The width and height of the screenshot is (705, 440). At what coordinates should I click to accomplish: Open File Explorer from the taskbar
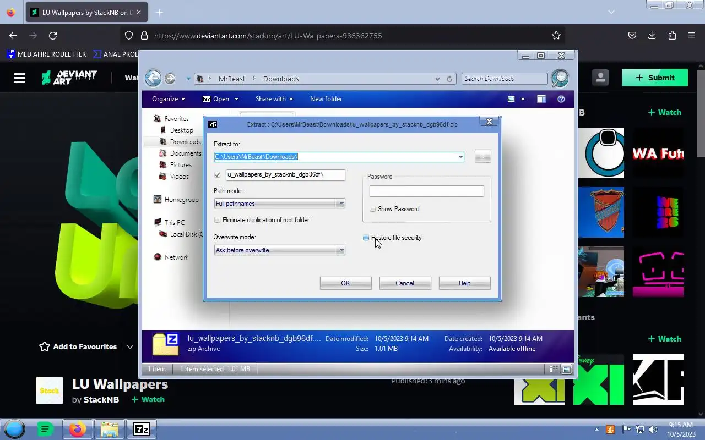point(110,429)
